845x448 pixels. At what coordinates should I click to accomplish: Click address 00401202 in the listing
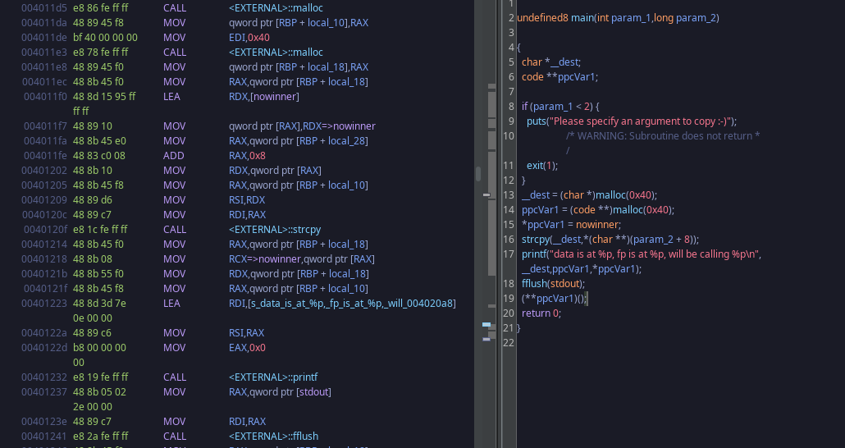pos(44,171)
